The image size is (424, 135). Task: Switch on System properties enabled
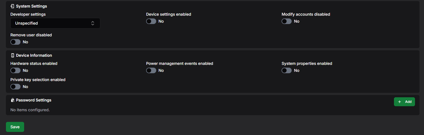pos(287,70)
